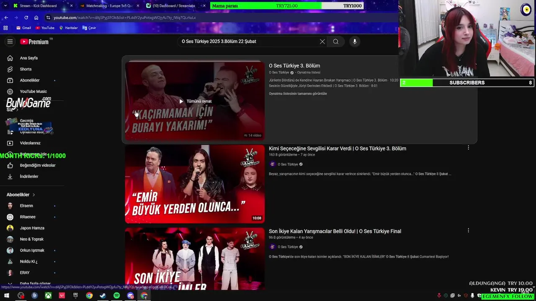Open the YouTube hamburger guide menu
Screen dimensions: 536x301
[x=10, y=41]
